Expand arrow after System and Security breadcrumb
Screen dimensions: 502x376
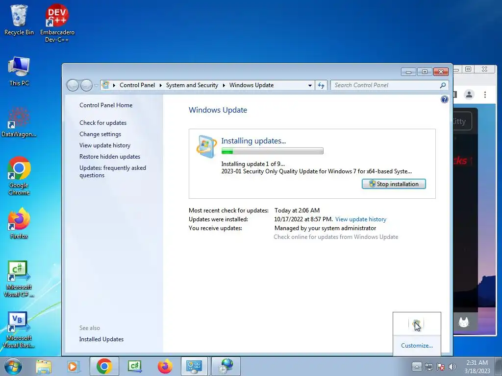[224, 85]
